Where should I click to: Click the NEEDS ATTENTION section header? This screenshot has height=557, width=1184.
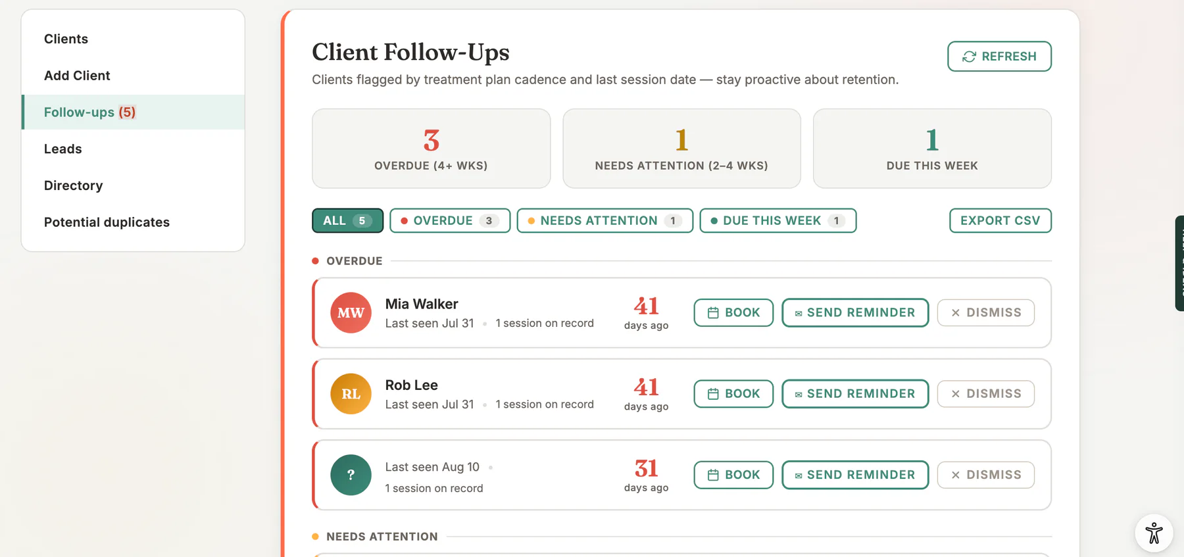(x=382, y=537)
